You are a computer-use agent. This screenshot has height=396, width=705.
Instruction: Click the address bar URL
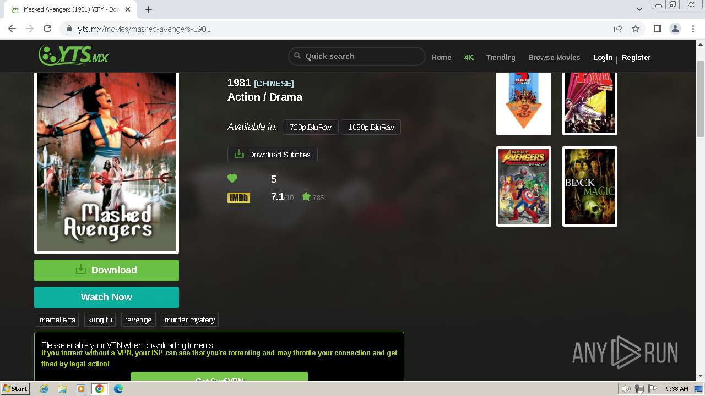click(x=144, y=29)
